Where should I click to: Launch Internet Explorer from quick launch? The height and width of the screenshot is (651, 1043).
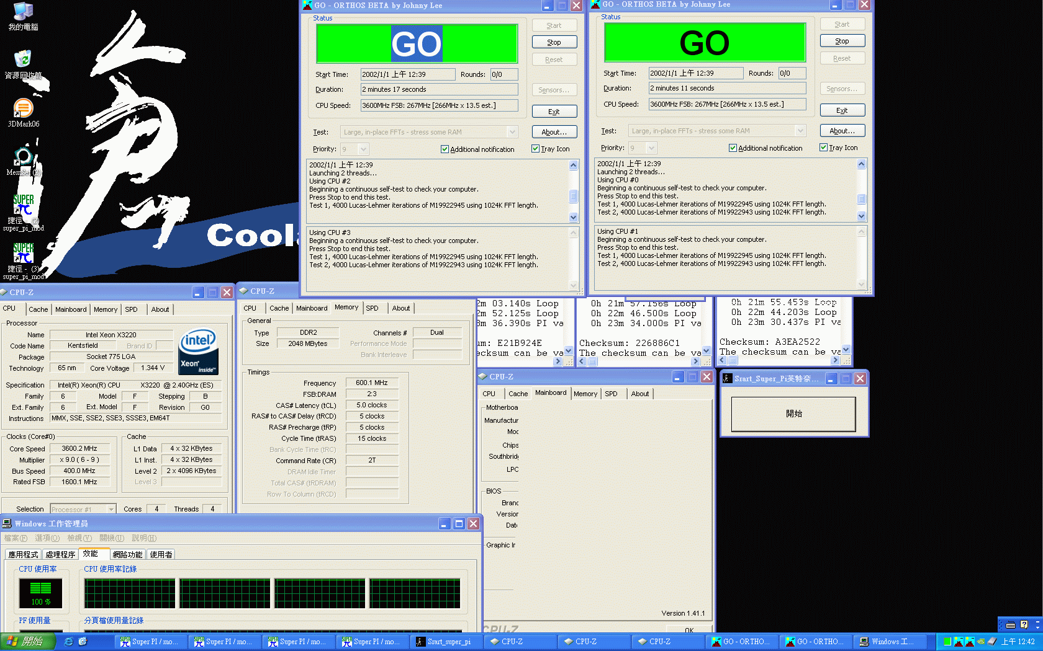pos(68,642)
